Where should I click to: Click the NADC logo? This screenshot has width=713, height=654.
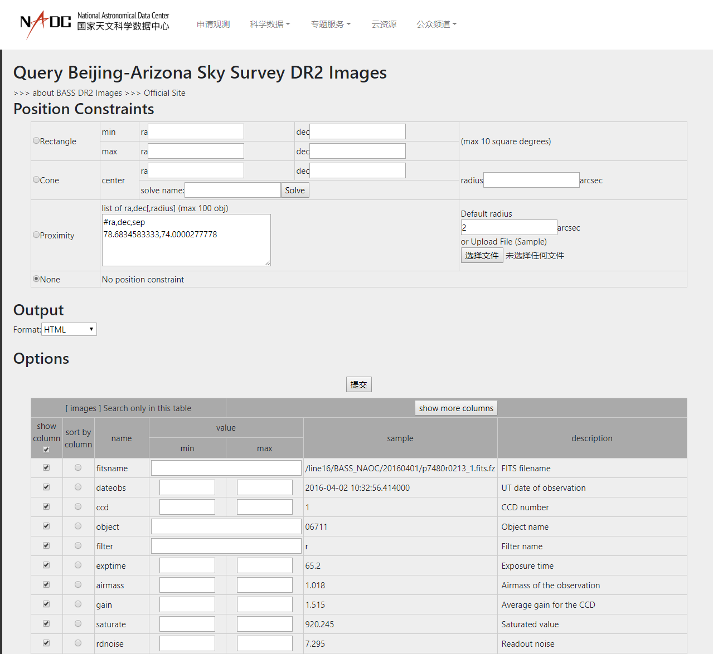coord(95,24)
